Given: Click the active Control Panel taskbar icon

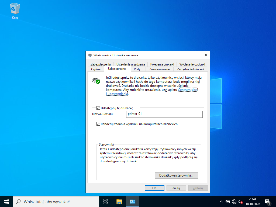Looking at the screenshot, I should coord(133,202).
